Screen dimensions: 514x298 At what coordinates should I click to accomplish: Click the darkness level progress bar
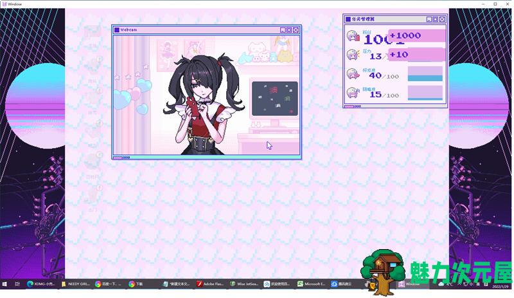coord(425,93)
